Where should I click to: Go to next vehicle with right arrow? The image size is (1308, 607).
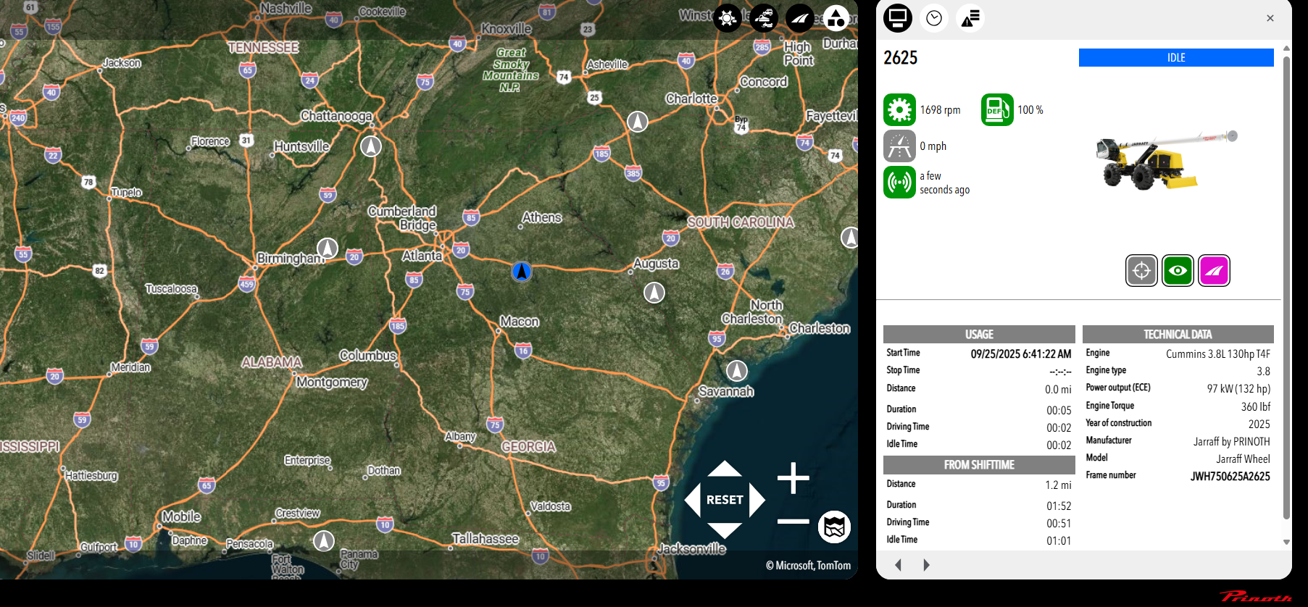926,565
